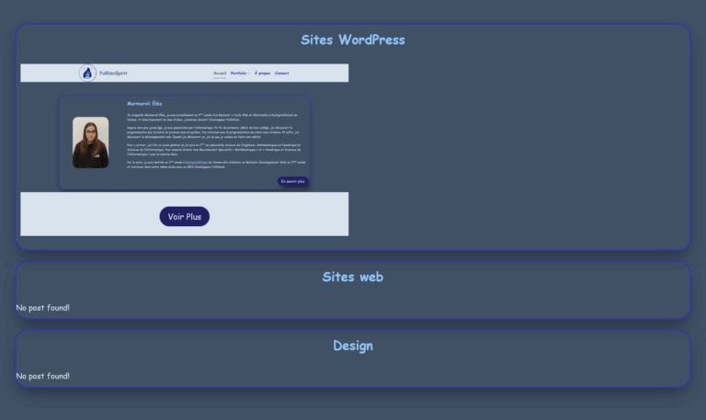Open the Accueil menu item

220,74
